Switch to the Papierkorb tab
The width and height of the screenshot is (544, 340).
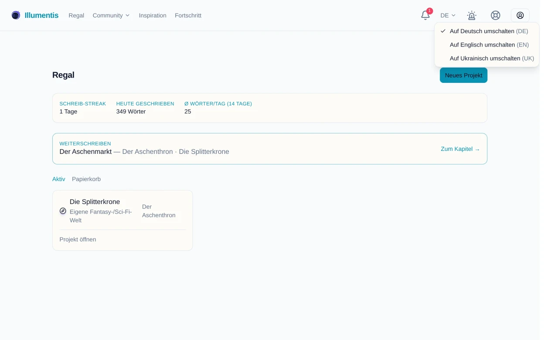coord(86,179)
